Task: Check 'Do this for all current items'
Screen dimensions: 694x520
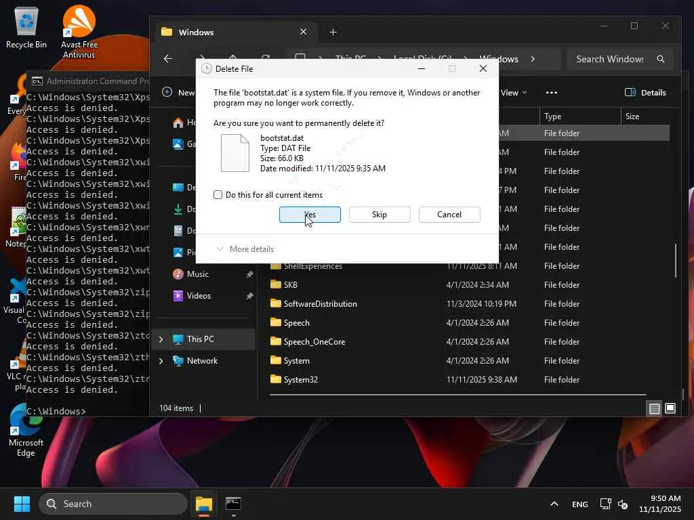Action: (218, 194)
